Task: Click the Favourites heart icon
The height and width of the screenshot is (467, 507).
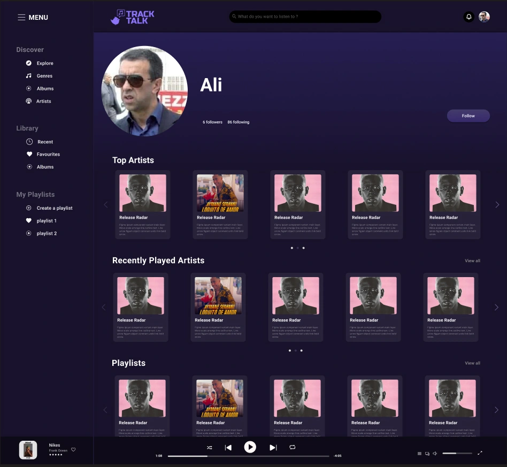Action: pyautogui.click(x=29, y=154)
